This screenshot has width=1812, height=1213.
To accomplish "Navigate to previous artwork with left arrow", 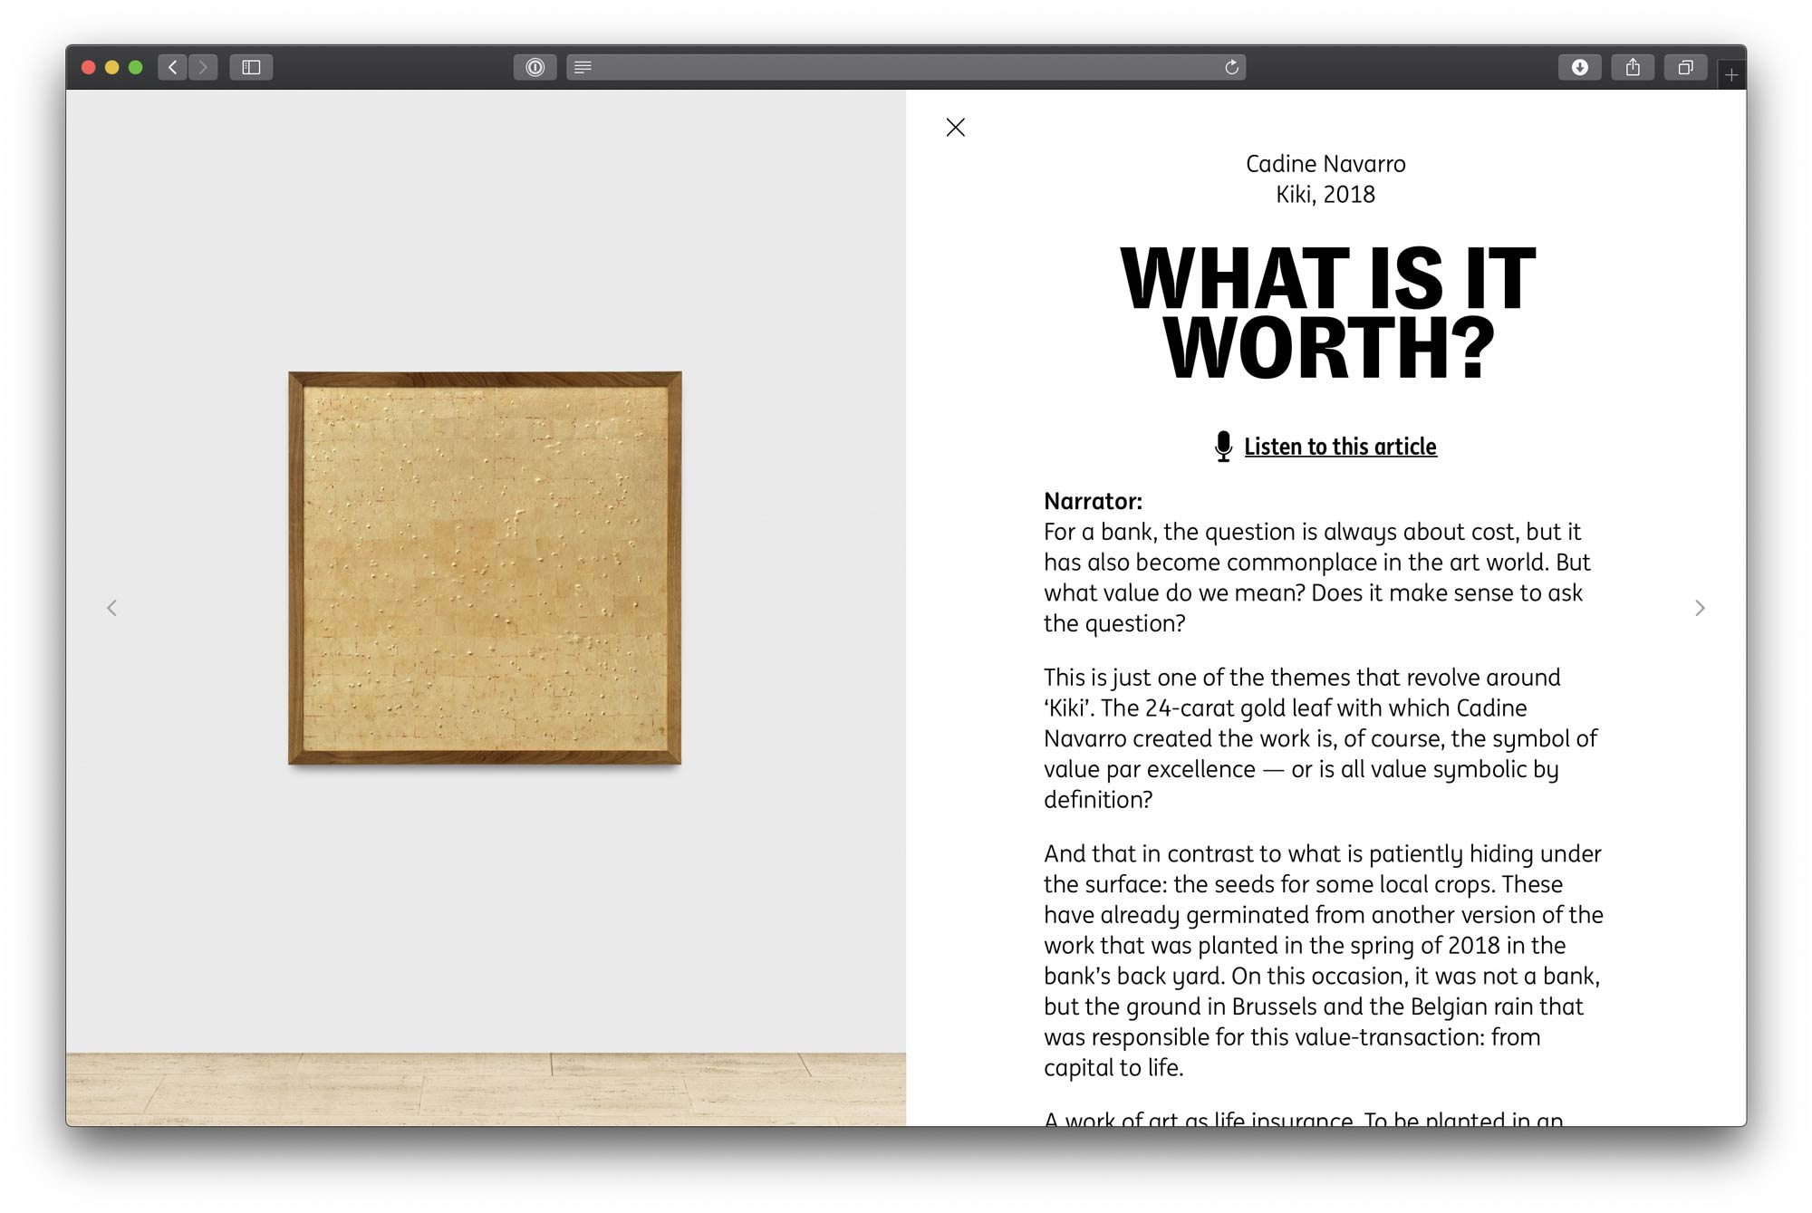I will (112, 605).
